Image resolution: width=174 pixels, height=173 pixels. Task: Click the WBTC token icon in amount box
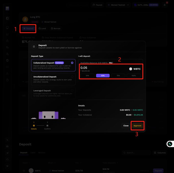point(130,69)
